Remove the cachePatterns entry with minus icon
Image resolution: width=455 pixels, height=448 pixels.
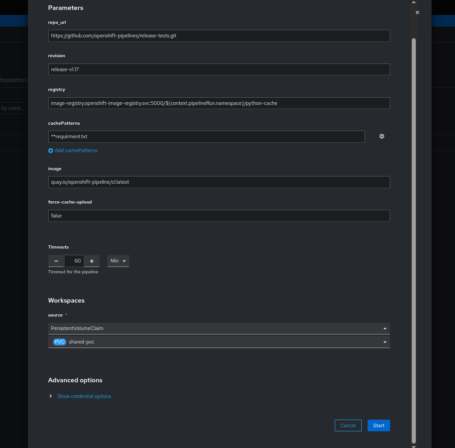point(382,136)
